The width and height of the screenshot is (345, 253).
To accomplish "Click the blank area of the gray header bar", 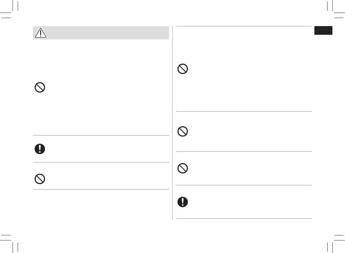I will click(x=108, y=33).
